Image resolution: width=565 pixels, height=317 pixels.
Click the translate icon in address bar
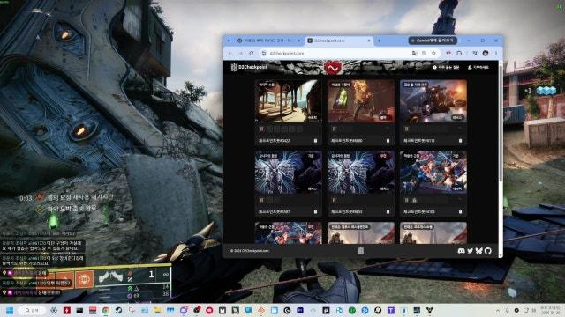pyautogui.click(x=414, y=53)
